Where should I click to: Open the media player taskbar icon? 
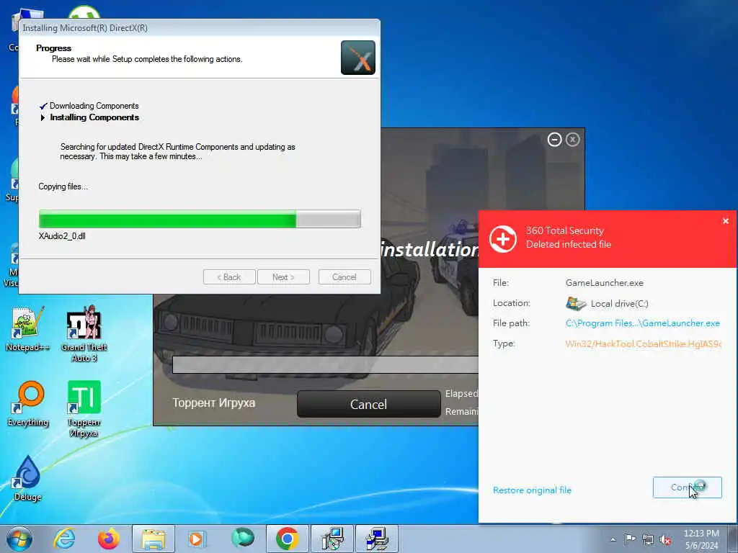(197, 539)
